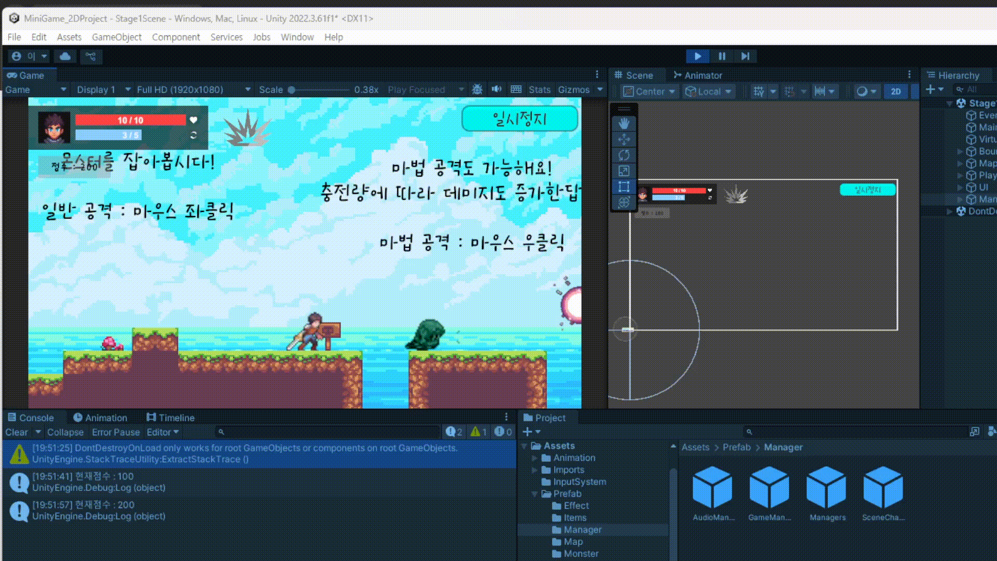Open the Display 1 dropdown

point(103,89)
